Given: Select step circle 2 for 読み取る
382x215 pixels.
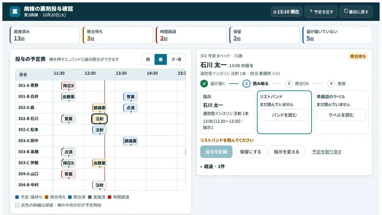Looking at the screenshot, I should [x=247, y=84].
